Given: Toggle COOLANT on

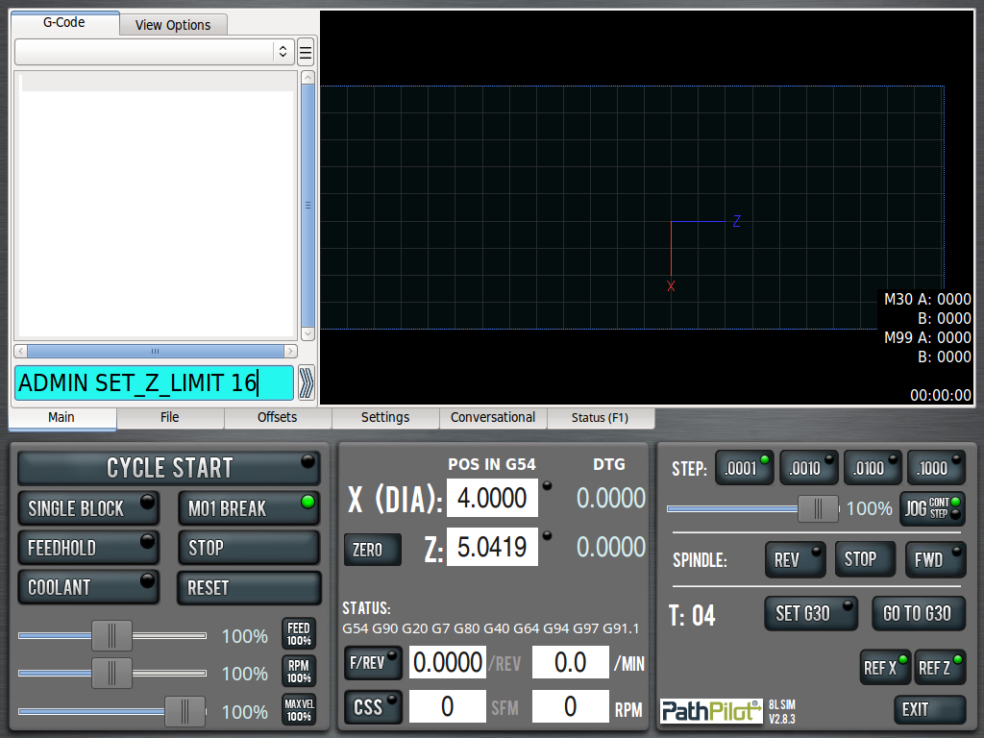Looking at the screenshot, I should point(88,587).
